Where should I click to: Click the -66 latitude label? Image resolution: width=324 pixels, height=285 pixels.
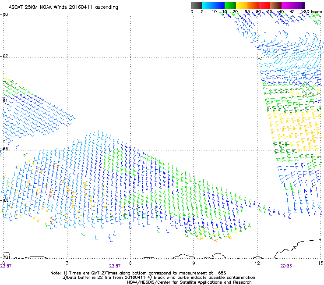pyautogui.click(x=4, y=149)
